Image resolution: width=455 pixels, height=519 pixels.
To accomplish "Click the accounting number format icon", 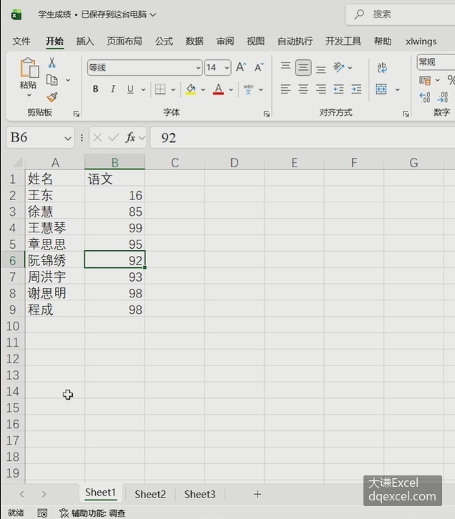I will (x=425, y=80).
